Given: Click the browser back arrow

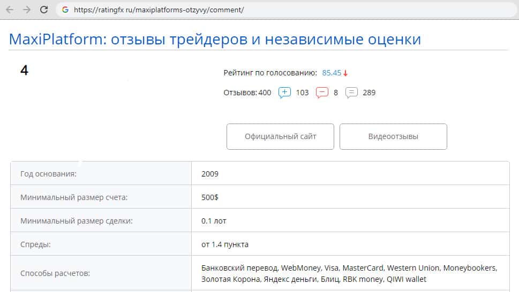Looking at the screenshot, I should 9,10.
